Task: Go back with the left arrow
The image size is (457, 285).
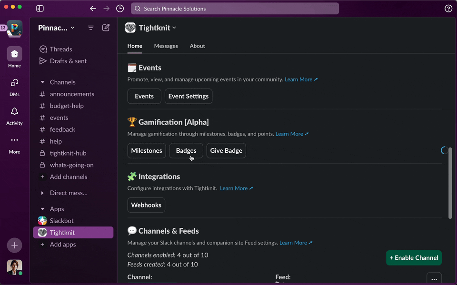Action: (x=93, y=9)
